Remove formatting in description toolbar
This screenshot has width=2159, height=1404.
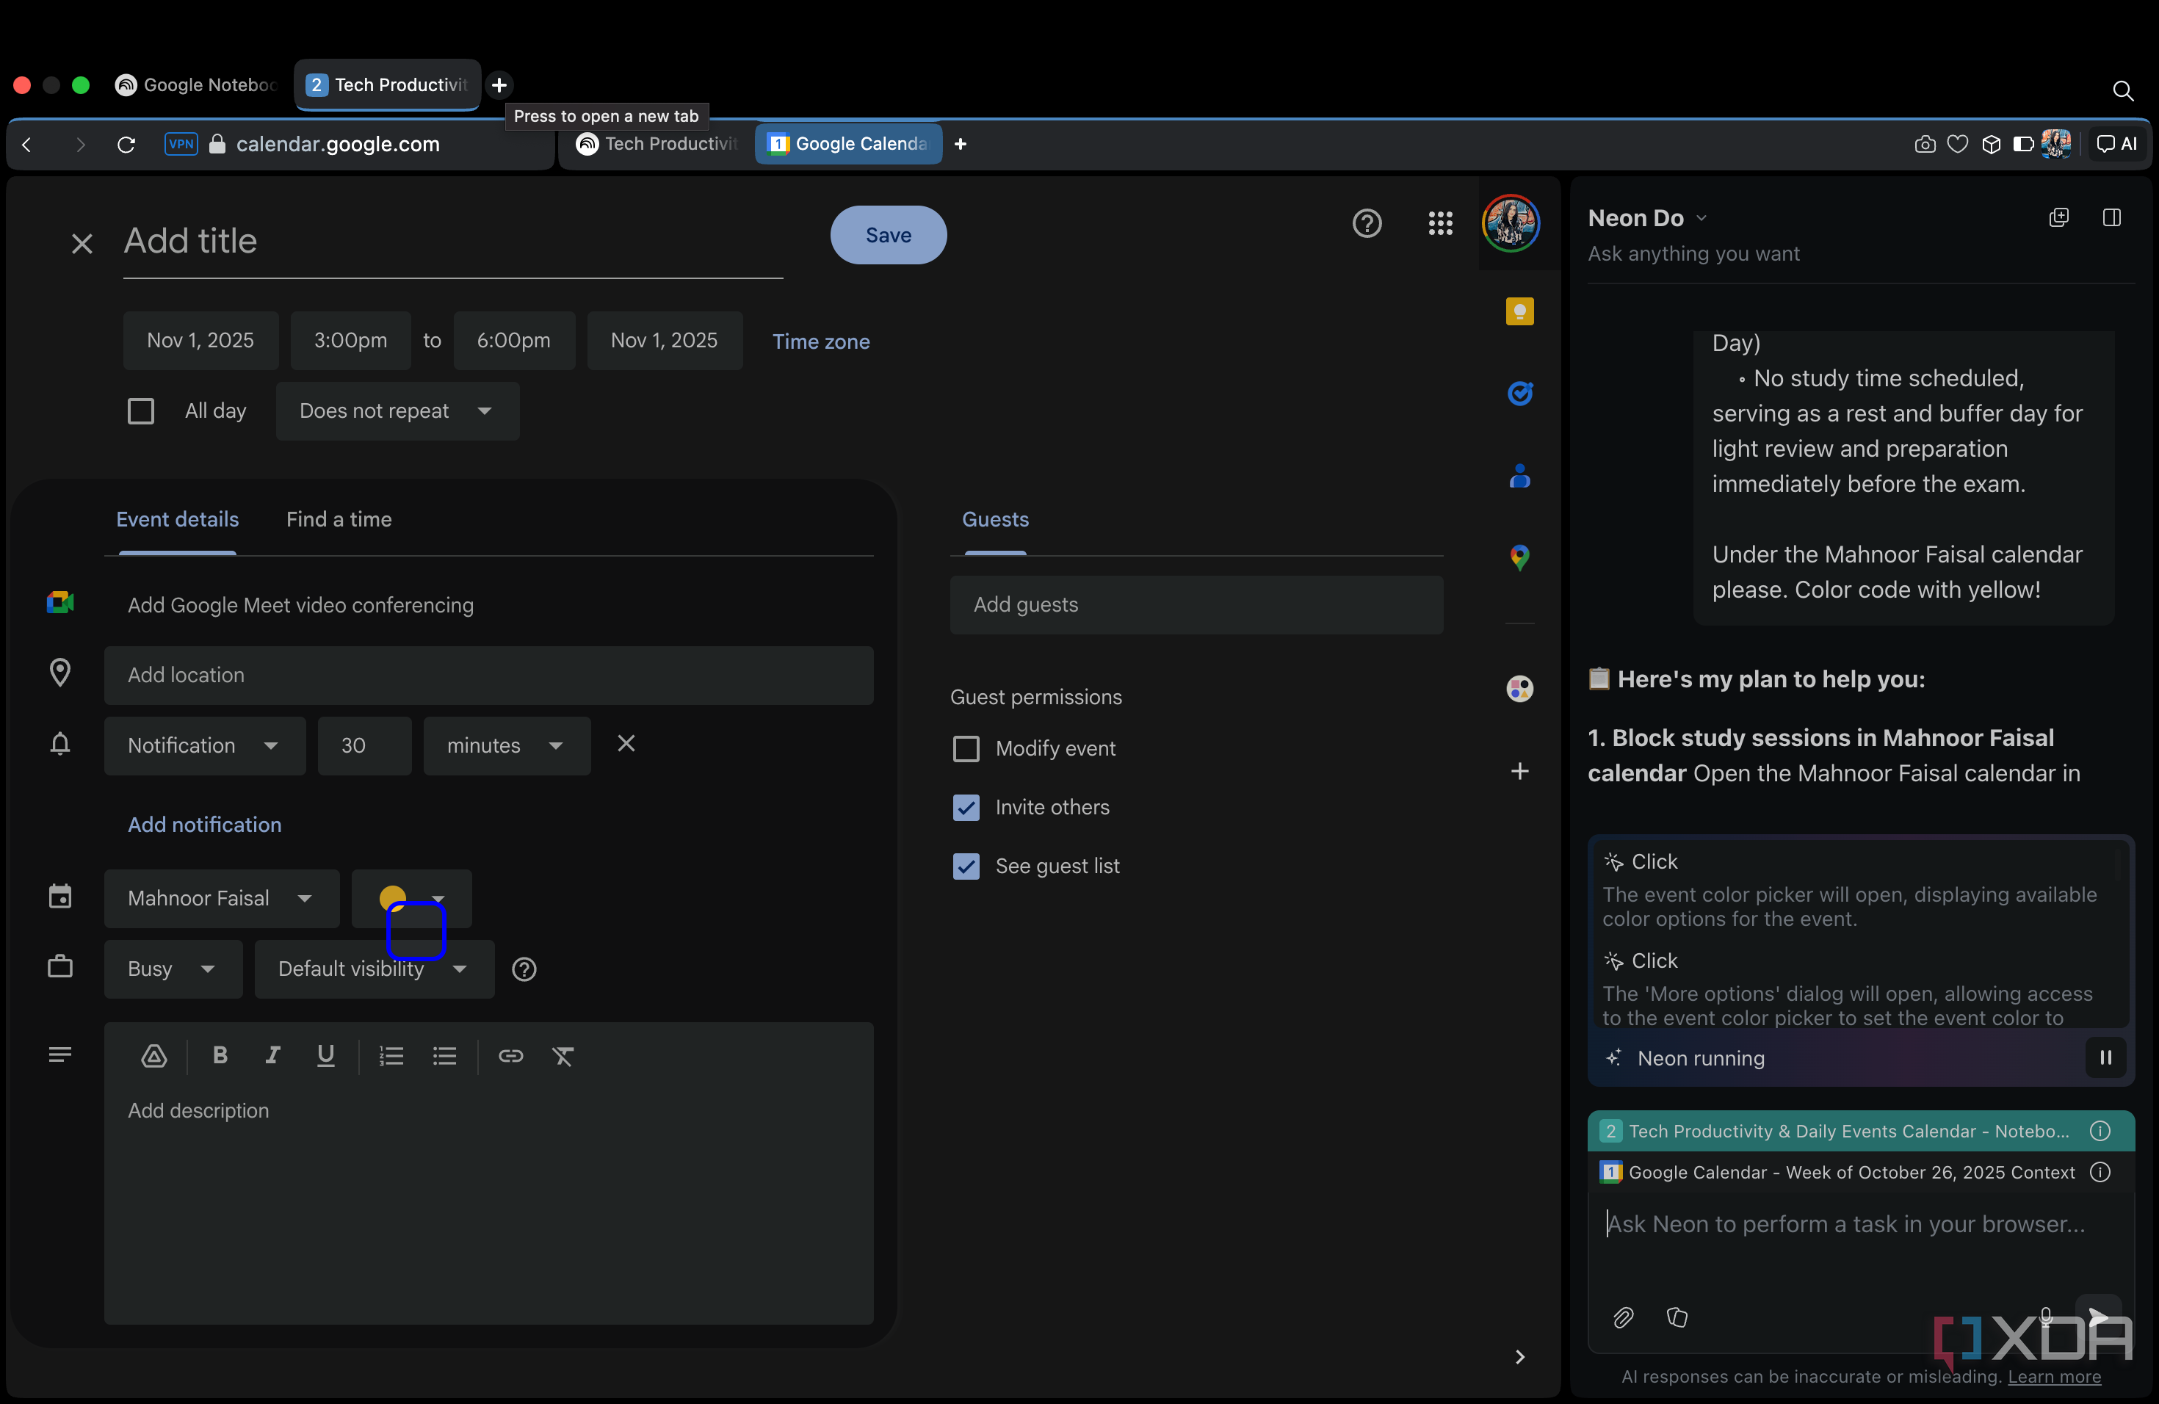563,1054
